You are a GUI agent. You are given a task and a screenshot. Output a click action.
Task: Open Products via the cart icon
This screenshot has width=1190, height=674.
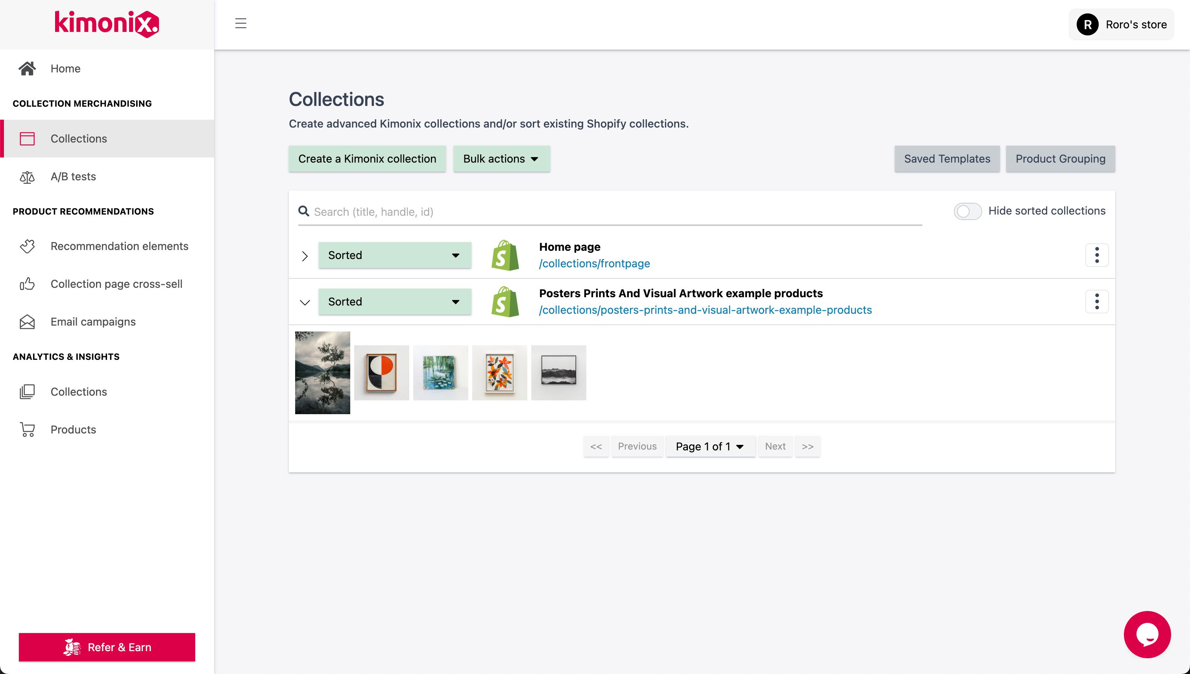click(27, 429)
